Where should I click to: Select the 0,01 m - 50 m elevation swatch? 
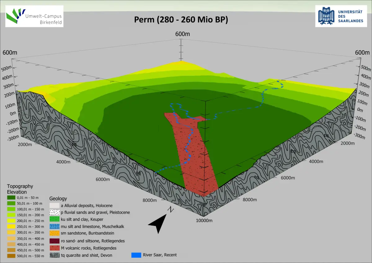pyautogui.click(x=12, y=198)
